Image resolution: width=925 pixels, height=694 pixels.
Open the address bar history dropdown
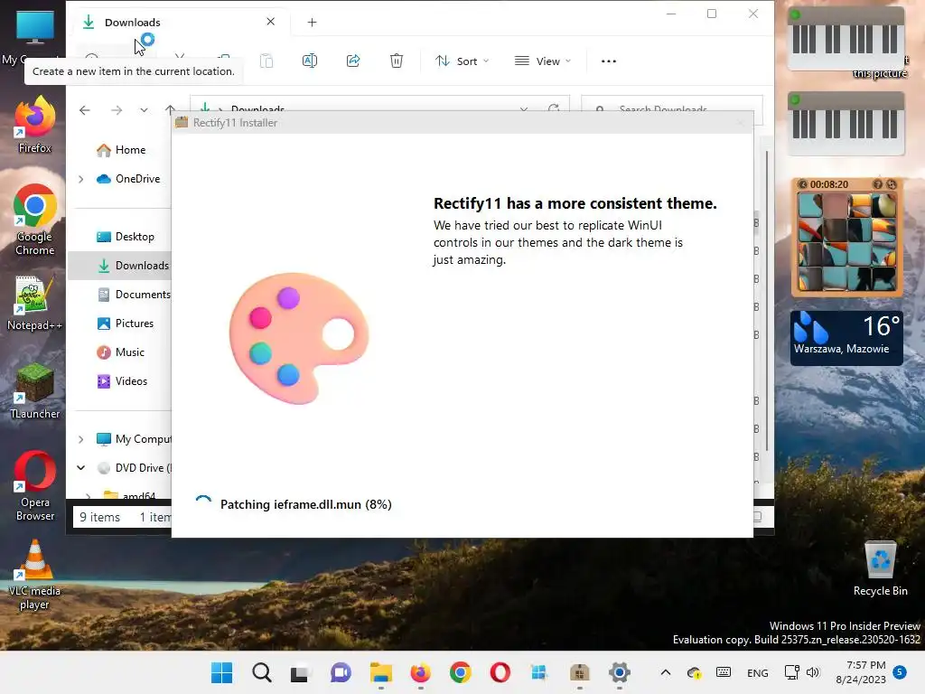coord(524,109)
